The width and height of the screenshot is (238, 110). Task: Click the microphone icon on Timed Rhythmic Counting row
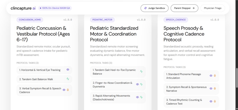coord(215,101)
